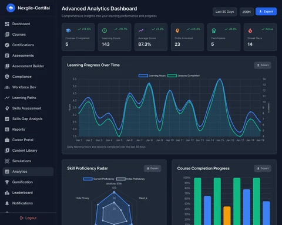Screen dimensions: 282x225
Task: Export the Course Completion Progress chart
Action: click(263, 168)
